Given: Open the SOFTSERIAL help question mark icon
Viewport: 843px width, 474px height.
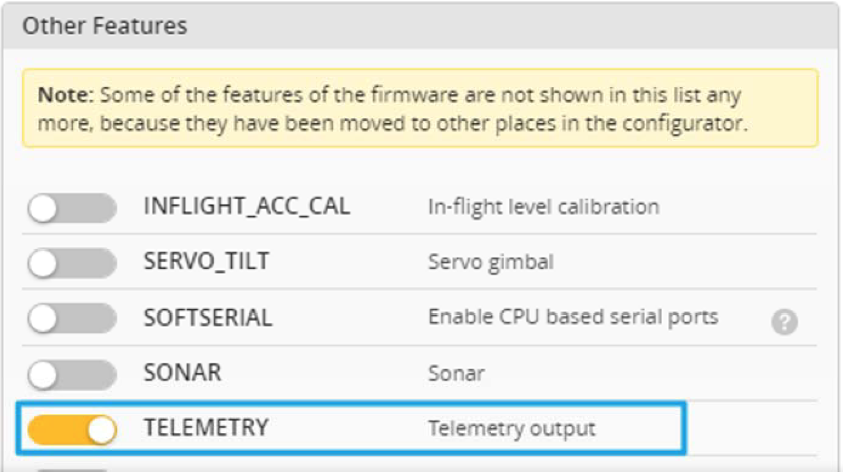Looking at the screenshot, I should pyautogui.click(x=784, y=322).
